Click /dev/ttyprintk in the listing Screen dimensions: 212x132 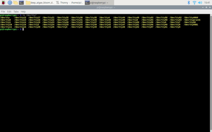point(192,20)
